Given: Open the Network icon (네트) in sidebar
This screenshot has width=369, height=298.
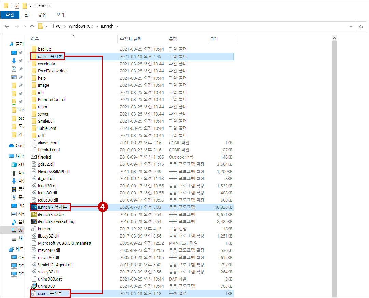Looking at the screenshot, I should (x=11, y=249).
